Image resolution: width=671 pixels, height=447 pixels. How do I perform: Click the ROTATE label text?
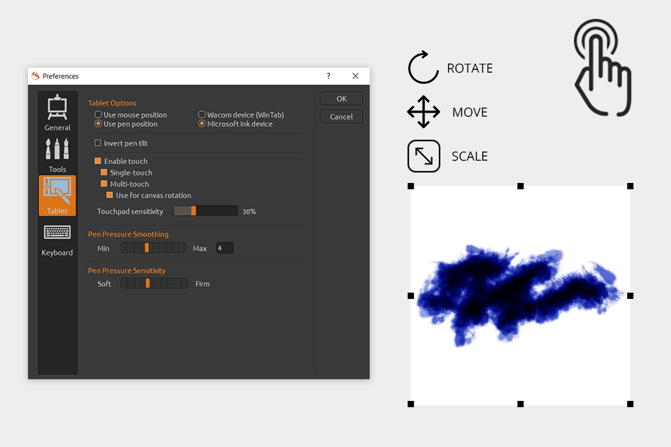tap(470, 68)
